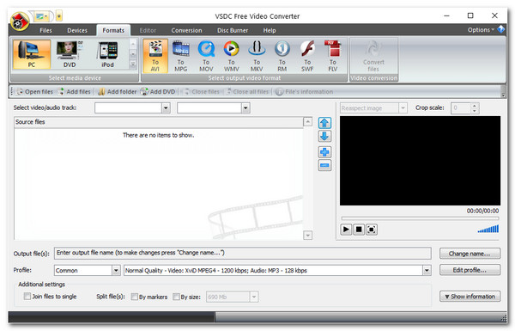Image resolution: width=515 pixels, height=331 pixels.
Task: Expand the Normal Quality profile preset dropdown
Action: pos(427,271)
